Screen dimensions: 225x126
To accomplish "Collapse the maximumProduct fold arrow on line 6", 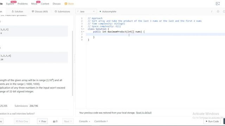I will (84, 32).
